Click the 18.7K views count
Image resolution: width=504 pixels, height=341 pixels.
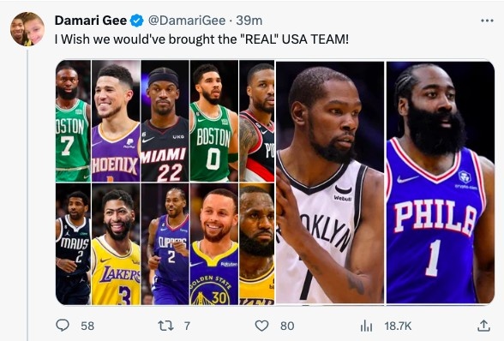click(x=398, y=326)
